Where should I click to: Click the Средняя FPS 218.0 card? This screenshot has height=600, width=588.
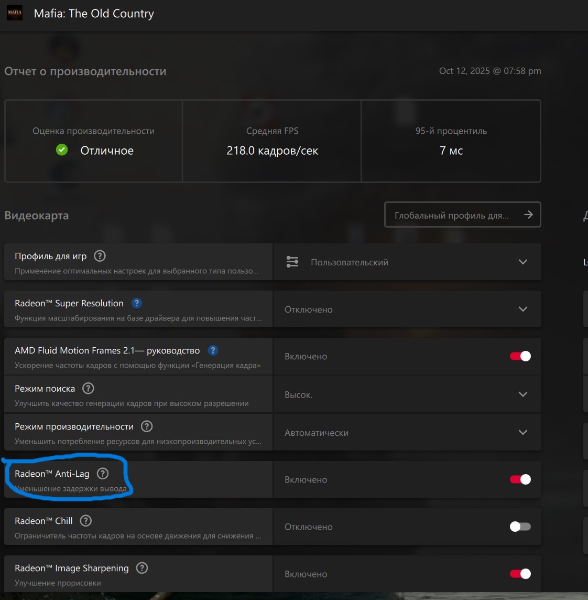(272, 142)
